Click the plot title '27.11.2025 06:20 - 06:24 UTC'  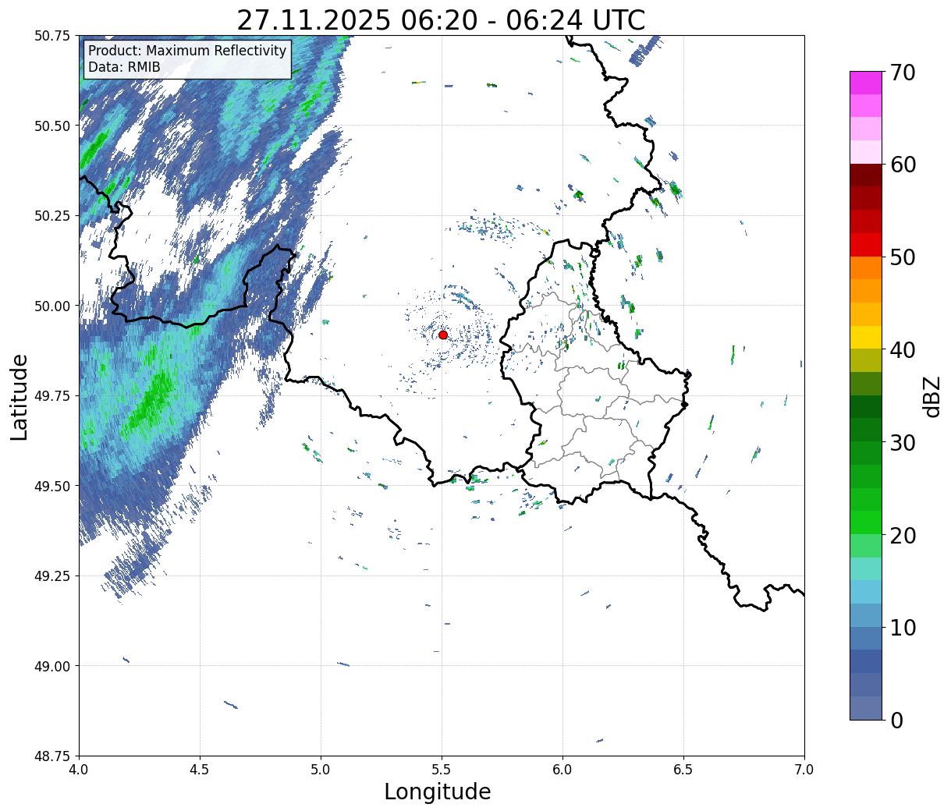pos(441,19)
